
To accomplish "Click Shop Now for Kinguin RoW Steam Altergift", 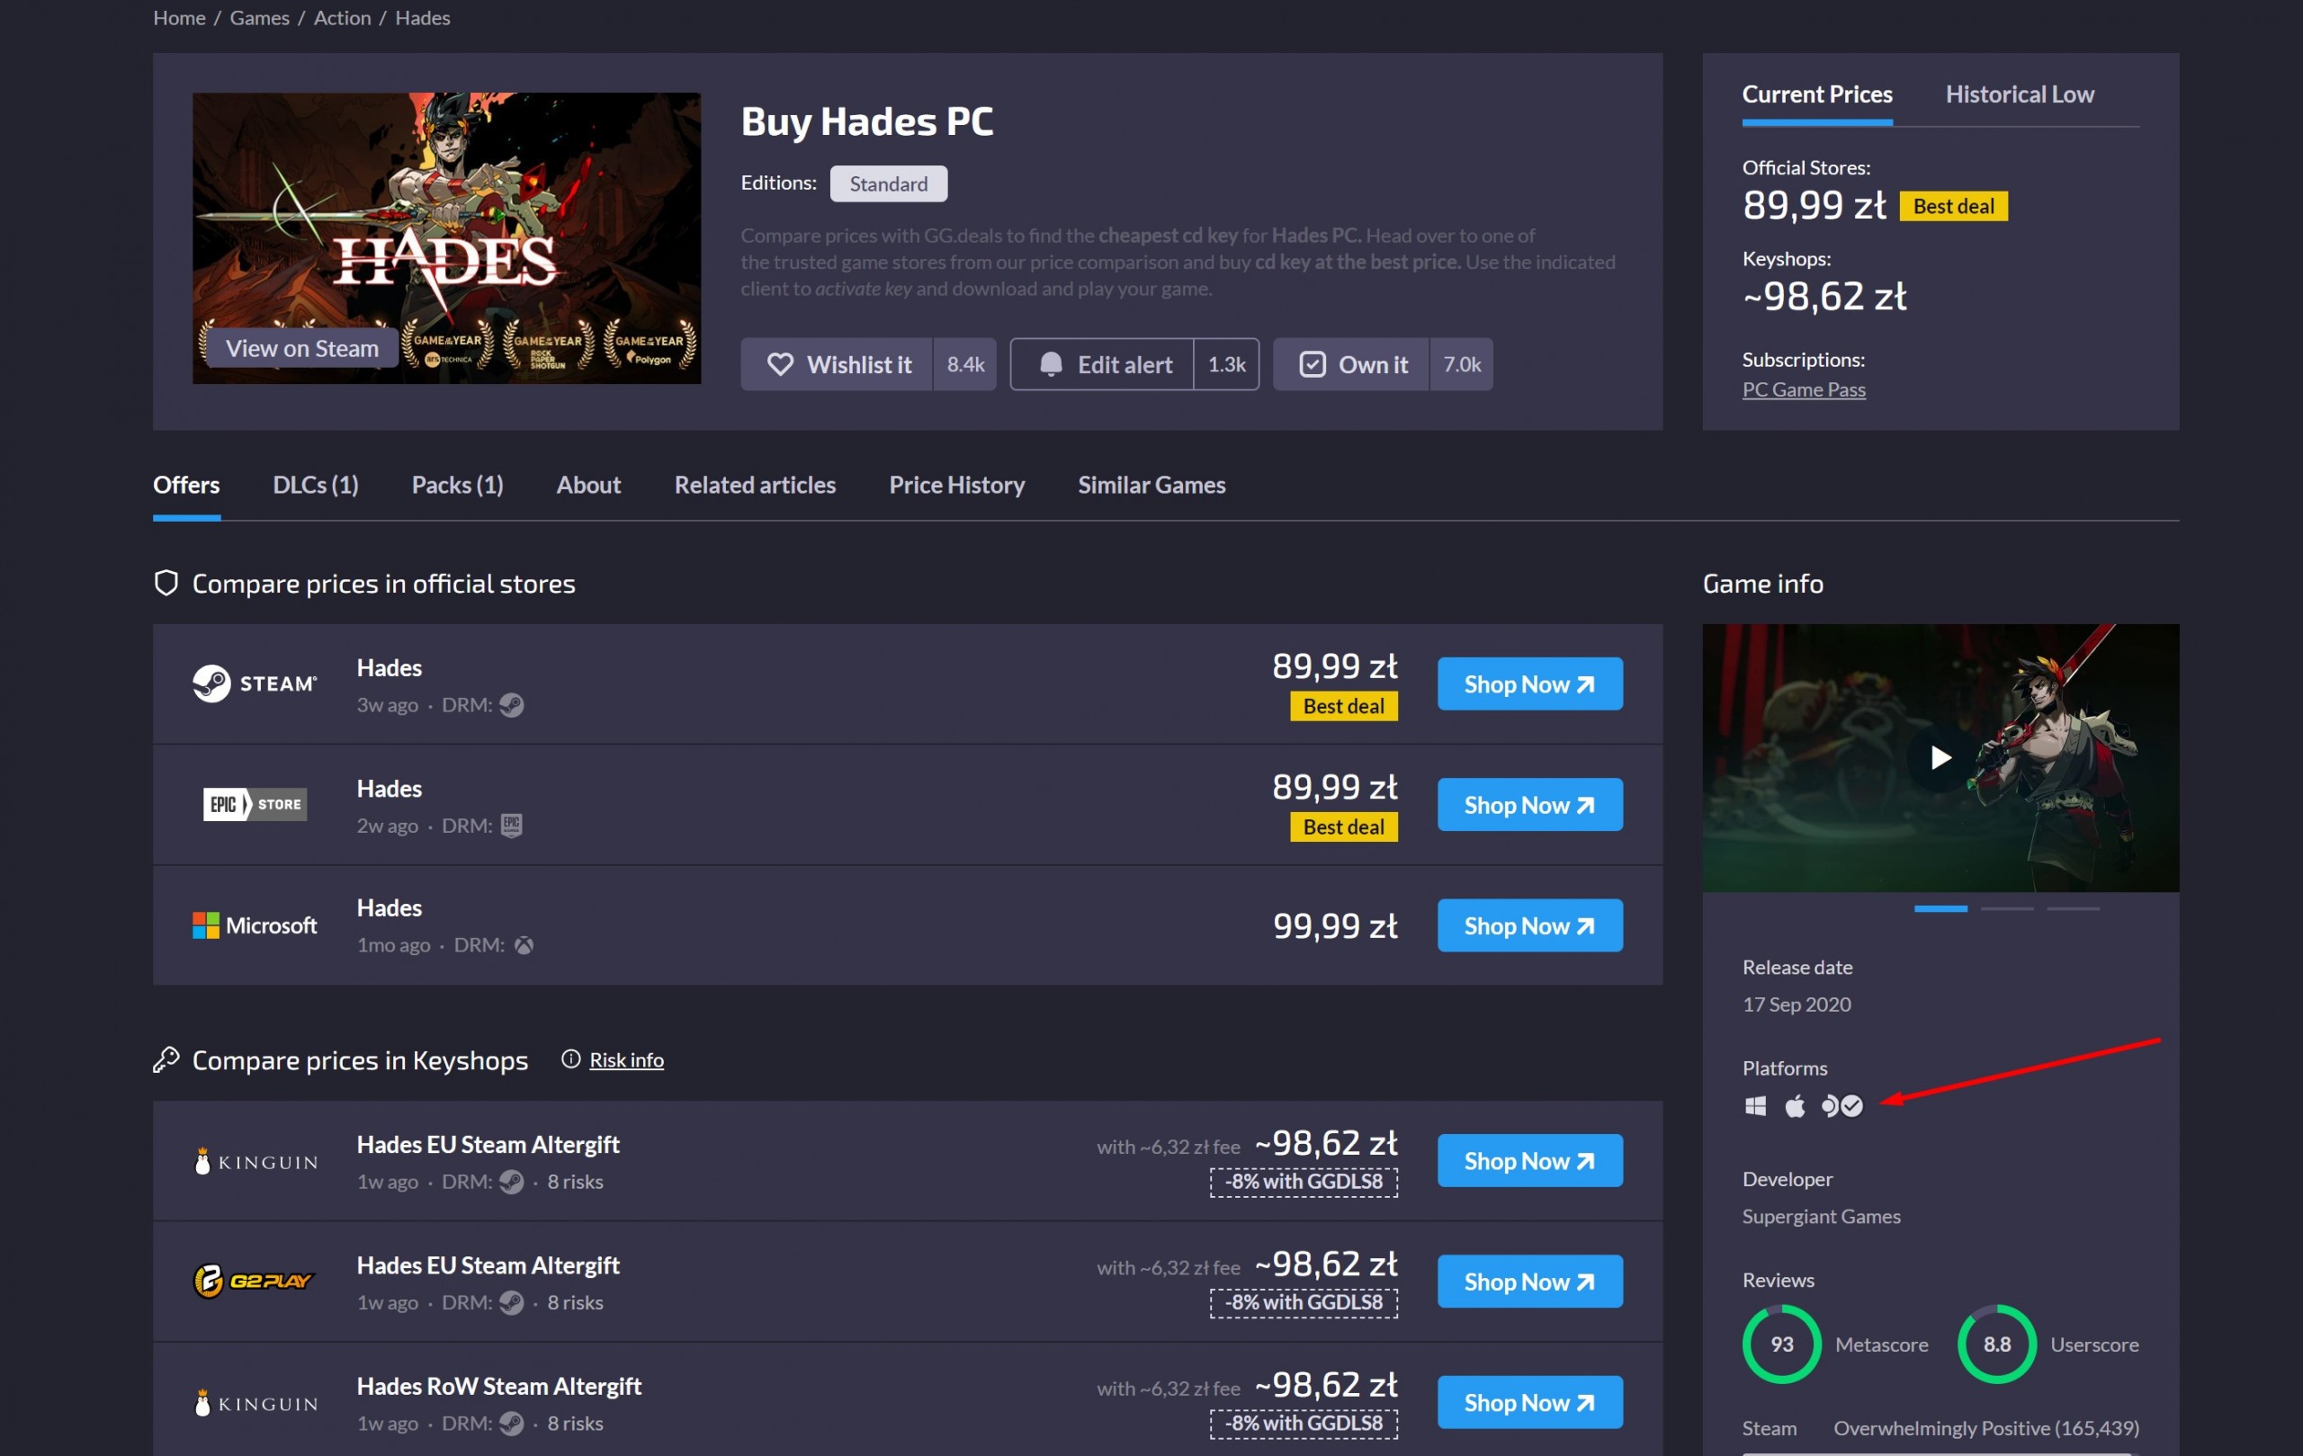I will point(1529,1402).
